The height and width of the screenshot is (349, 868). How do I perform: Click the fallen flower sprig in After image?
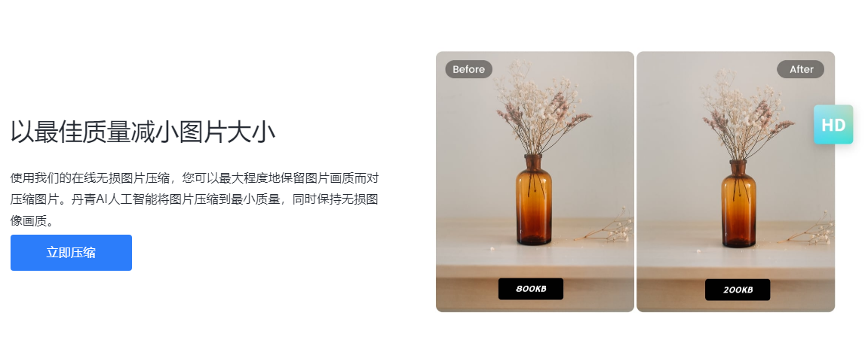807,229
